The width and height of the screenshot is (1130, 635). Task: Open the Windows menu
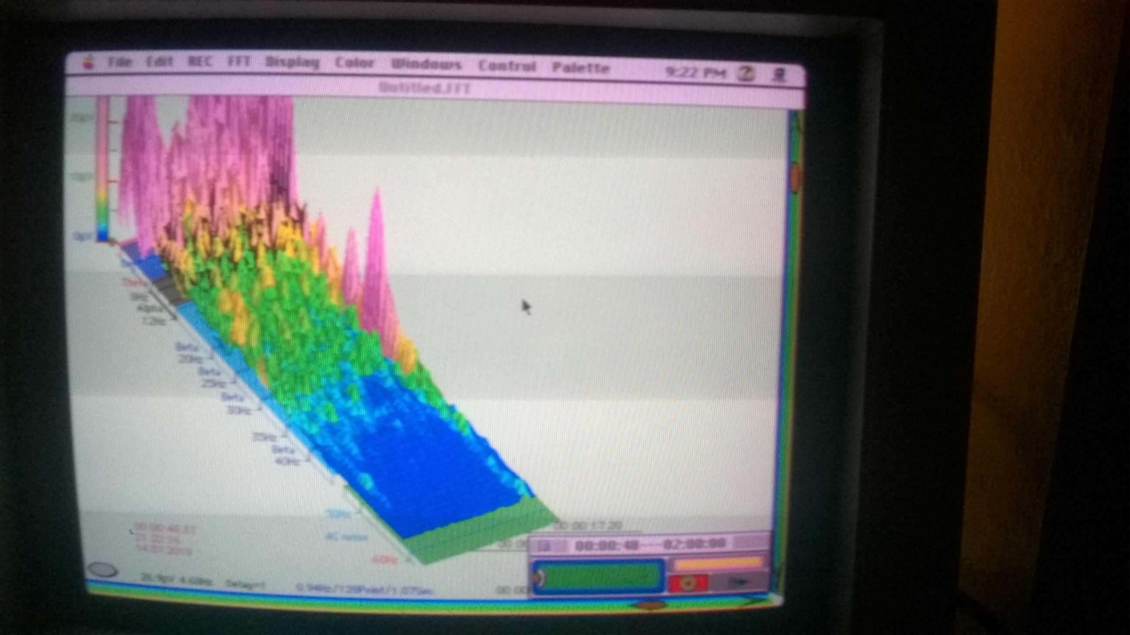pyautogui.click(x=426, y=65)
